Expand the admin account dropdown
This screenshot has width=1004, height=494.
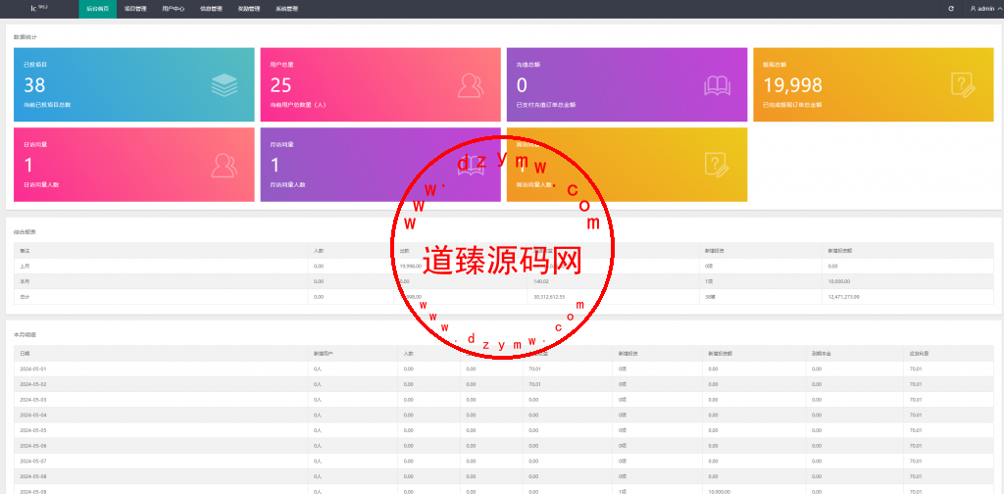click(x=985, y=9)
